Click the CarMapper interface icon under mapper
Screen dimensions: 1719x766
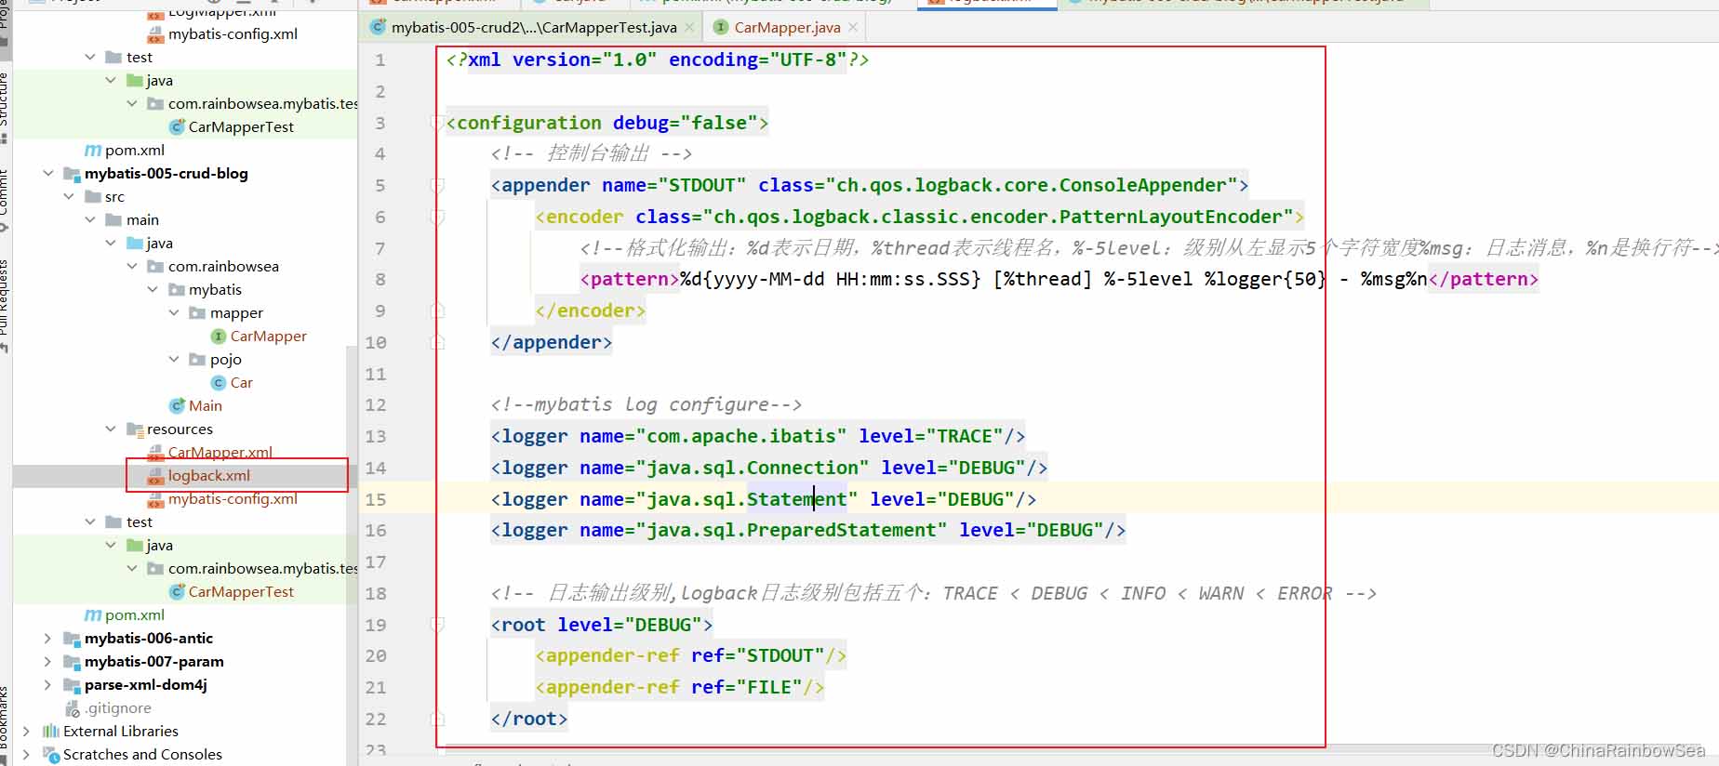tap(219, 337)
